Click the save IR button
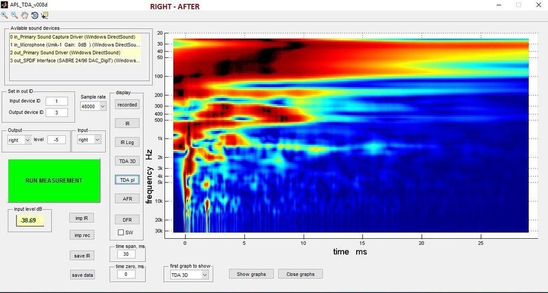The width and height of the screenshot is (548, 293). coord(82,256)
